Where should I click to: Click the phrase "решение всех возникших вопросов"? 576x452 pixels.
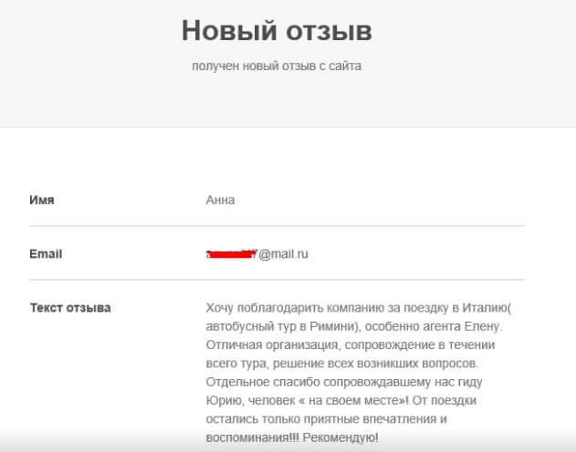[381, 364]
